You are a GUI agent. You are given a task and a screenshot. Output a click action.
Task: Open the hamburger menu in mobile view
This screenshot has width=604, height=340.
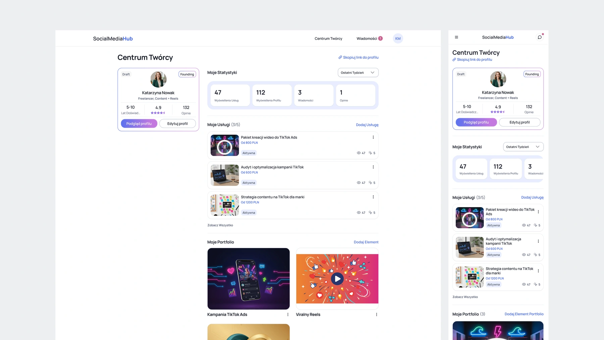pos(456,37)
